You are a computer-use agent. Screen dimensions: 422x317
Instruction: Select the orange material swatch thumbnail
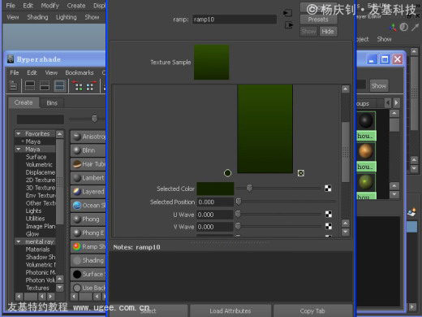click(x=366, y=151)
